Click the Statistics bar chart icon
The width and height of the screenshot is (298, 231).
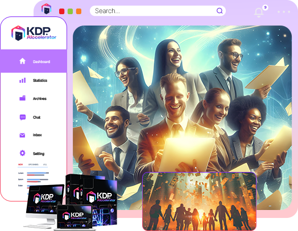point(22,80)
